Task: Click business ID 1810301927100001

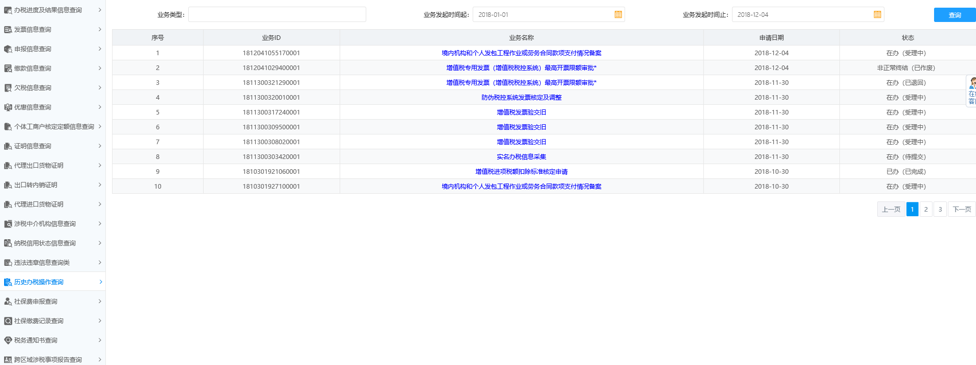Action: 271,187
